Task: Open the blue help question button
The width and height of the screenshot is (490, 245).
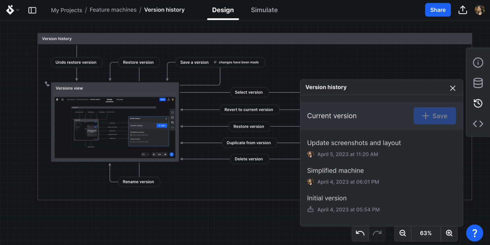Action: pos(475,233)
